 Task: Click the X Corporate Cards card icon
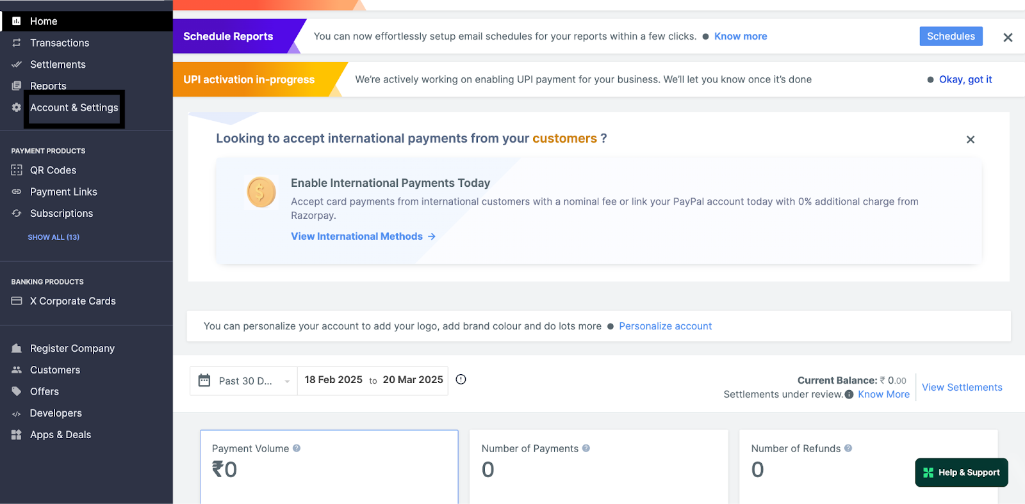(17, 301)
